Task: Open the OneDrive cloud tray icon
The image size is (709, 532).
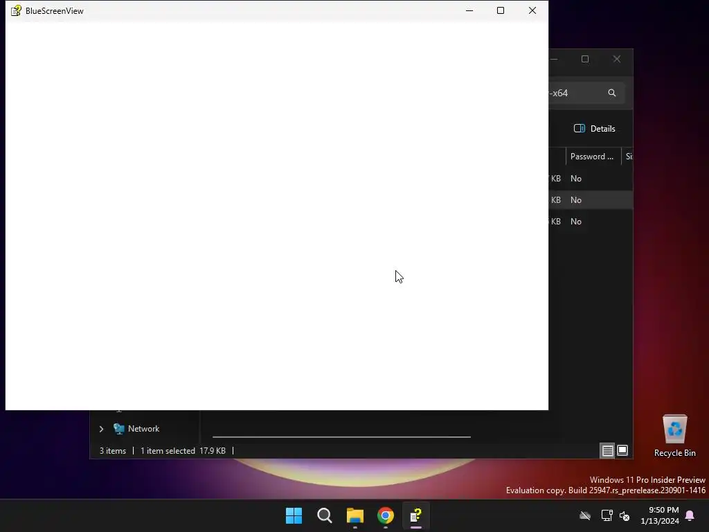Action: (585, 515)
